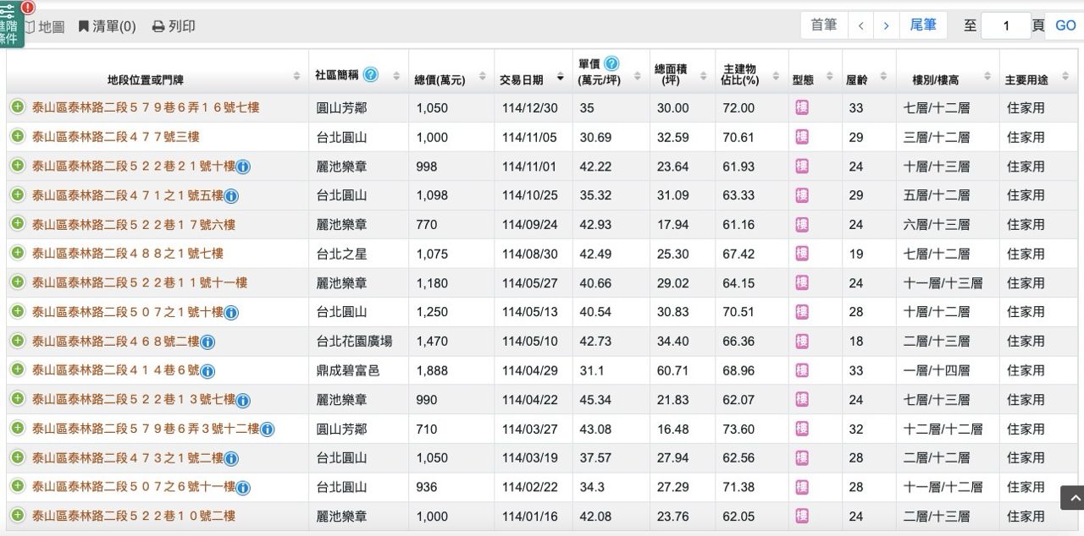Click info icon beside 泰林路二段522巷21號十樓
1084x536 pixels.
(x=243, y=167)
